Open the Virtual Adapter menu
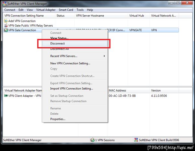This screenshot has width=195, height=151. (46, 10)
